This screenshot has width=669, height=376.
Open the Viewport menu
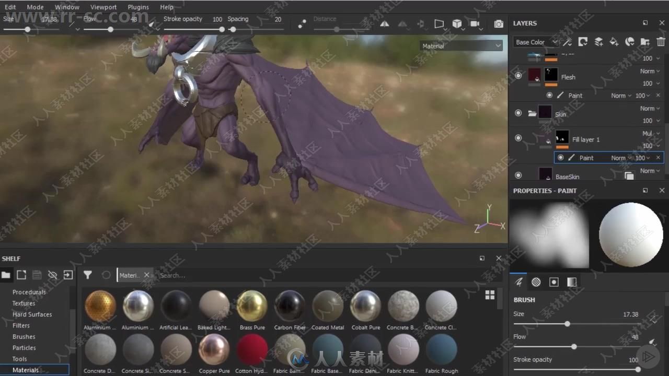[103, 7]
